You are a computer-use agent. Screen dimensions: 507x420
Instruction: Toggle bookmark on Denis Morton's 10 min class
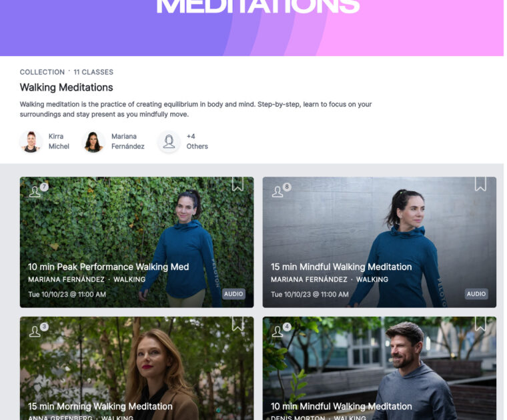pyautogui.click(x=480, y=324)
